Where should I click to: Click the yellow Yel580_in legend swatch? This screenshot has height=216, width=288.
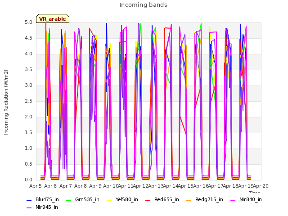coord(109,200)
